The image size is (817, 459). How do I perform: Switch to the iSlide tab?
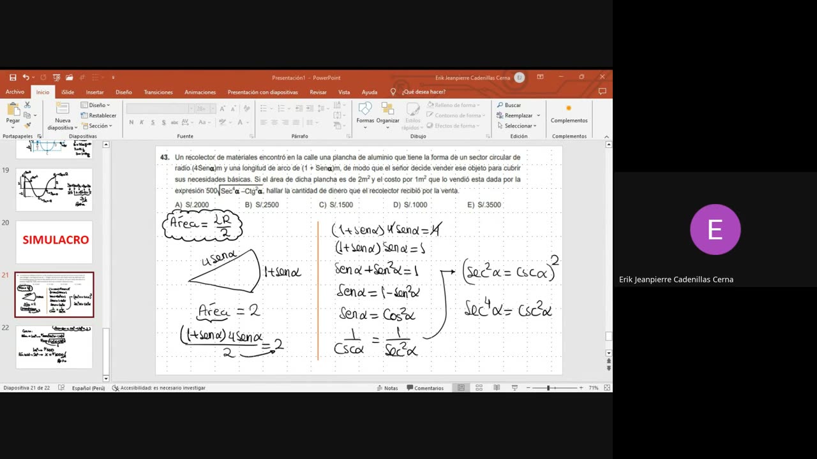tap(68, 92)
